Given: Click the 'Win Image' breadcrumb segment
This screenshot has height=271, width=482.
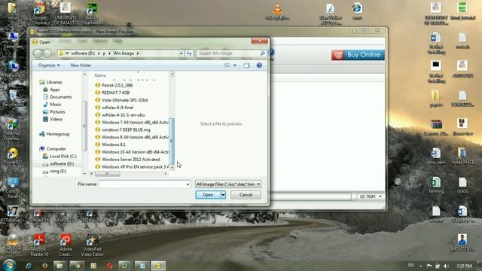Looking at the screenshot, I should [124, 53].
